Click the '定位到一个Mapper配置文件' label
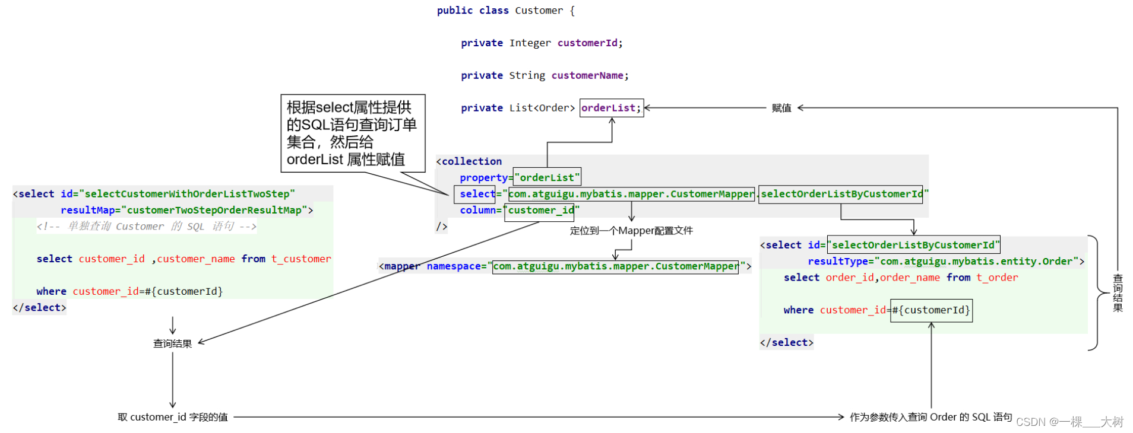Screen dimensions: 1133x433 [x=631, y=231]
